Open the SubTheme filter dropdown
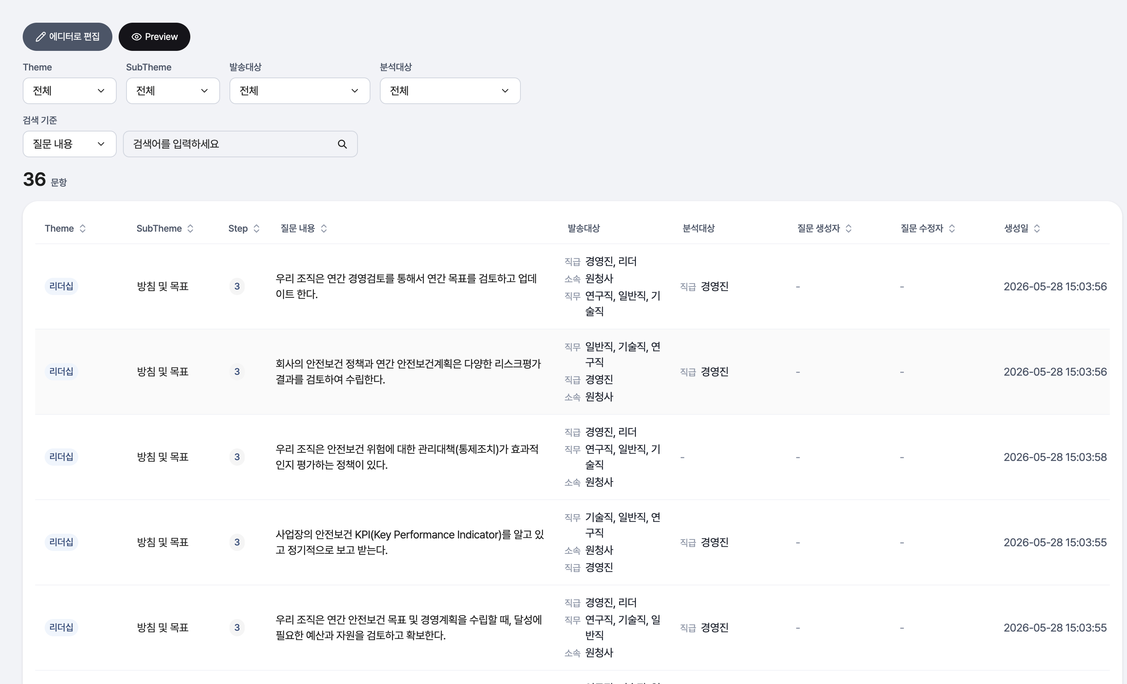1127x684 pixels. (x=173, y=91)
